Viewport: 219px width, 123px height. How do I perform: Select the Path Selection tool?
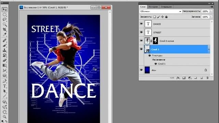(x=4, y=91)
